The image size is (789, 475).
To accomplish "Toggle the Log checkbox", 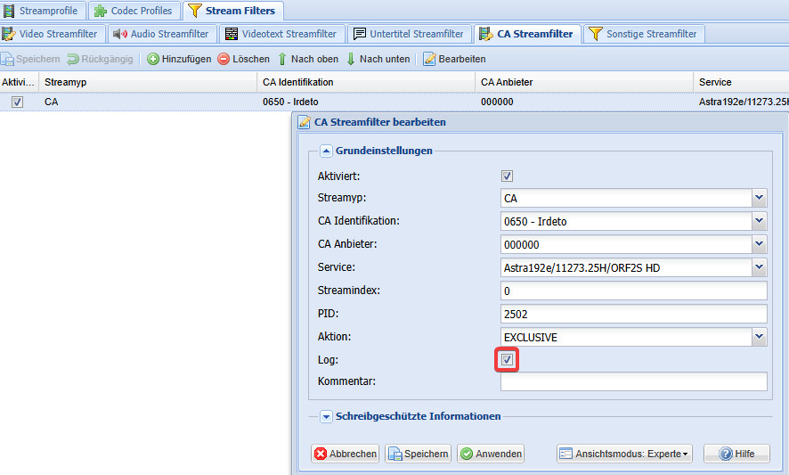I will tap(508, 360).
